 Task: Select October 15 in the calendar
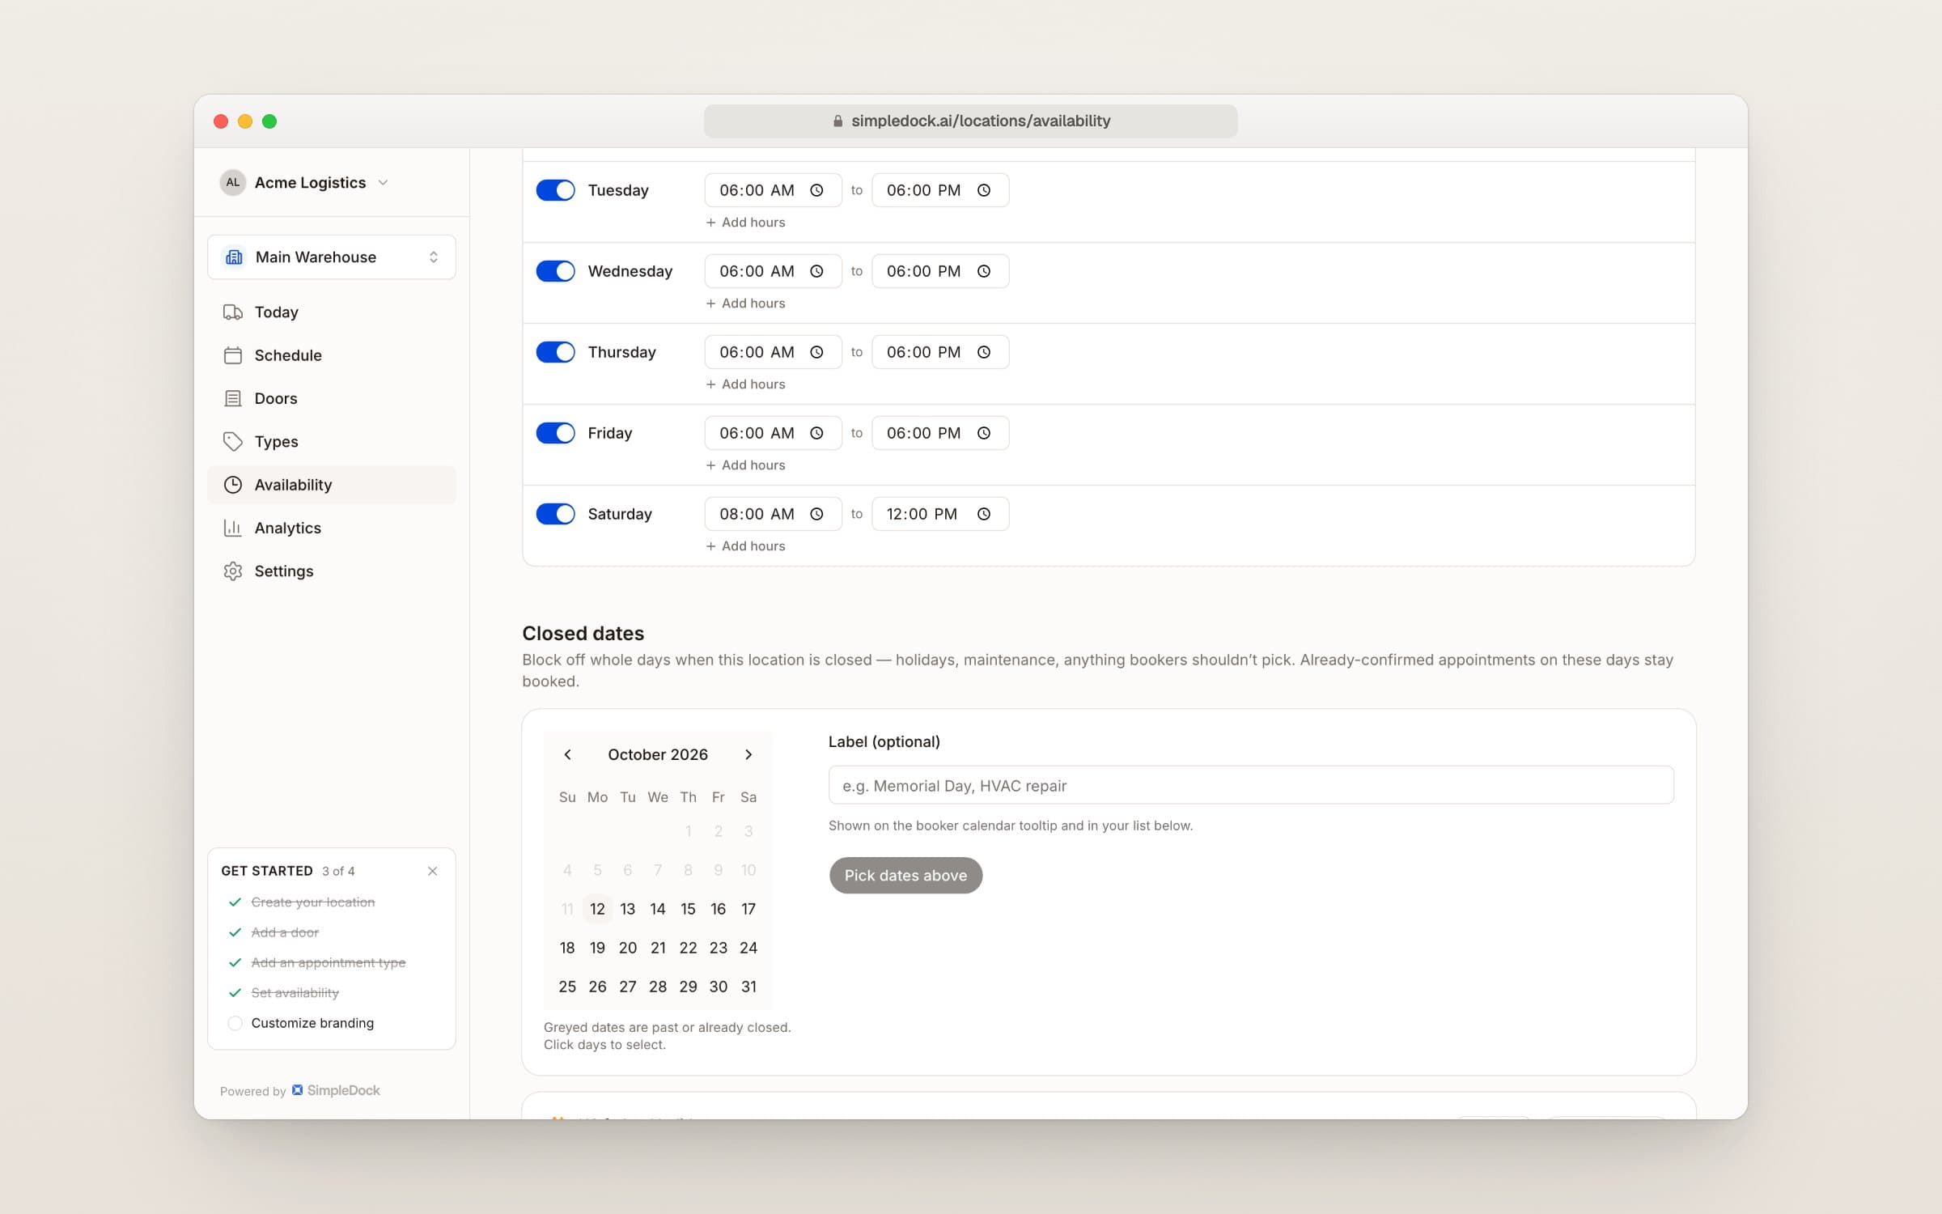click(x=688, y=909)
